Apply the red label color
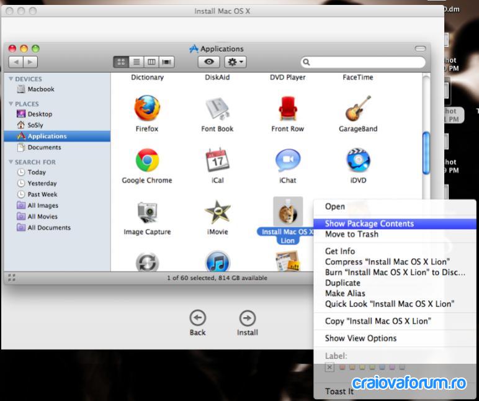The image size is (479, 401). (x=342, y=367)
